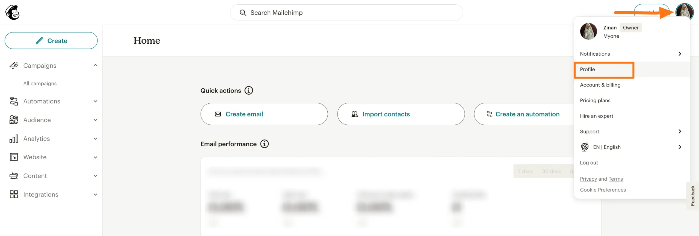
Task: Collapse the Campaigns section chevron
Action: [x=95, y=65]
